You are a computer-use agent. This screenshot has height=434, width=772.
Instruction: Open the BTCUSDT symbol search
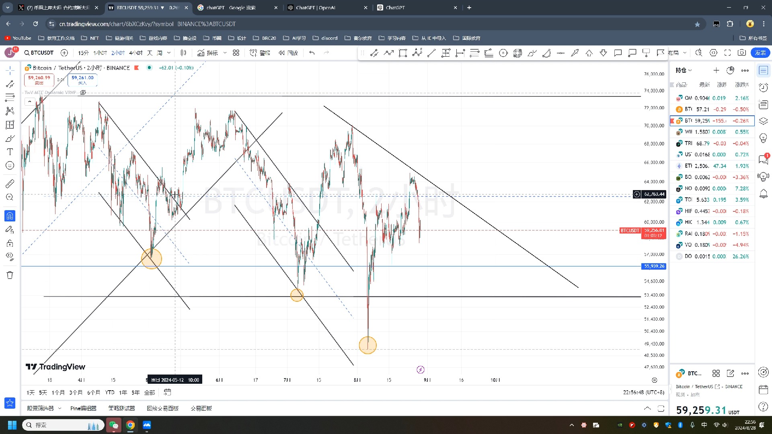click(x=39, y=53)
